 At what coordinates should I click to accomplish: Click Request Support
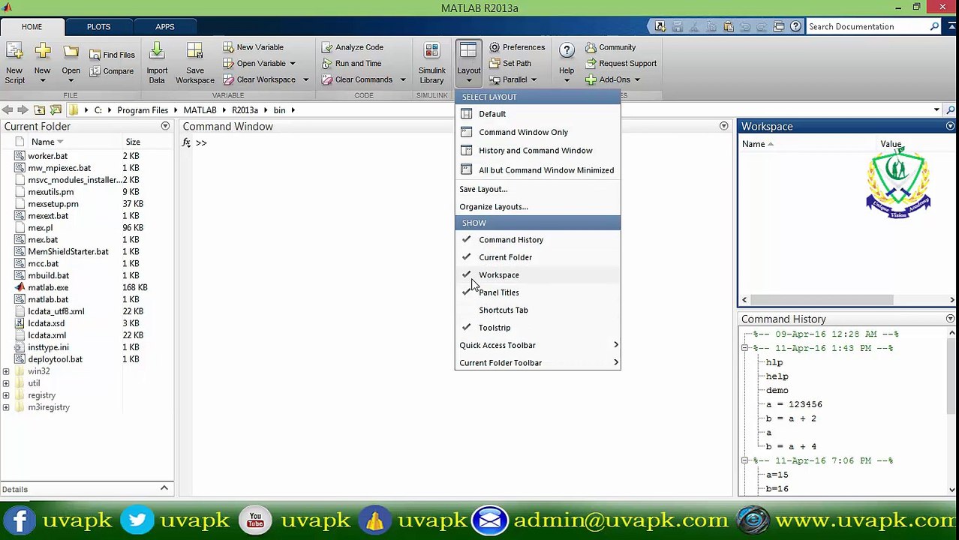coord(621,64)
